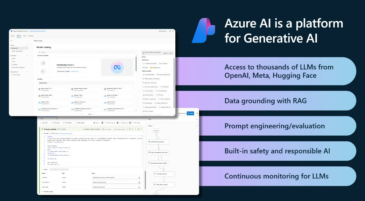
Task: Expand the Activate config section
Action: [42, 192]
